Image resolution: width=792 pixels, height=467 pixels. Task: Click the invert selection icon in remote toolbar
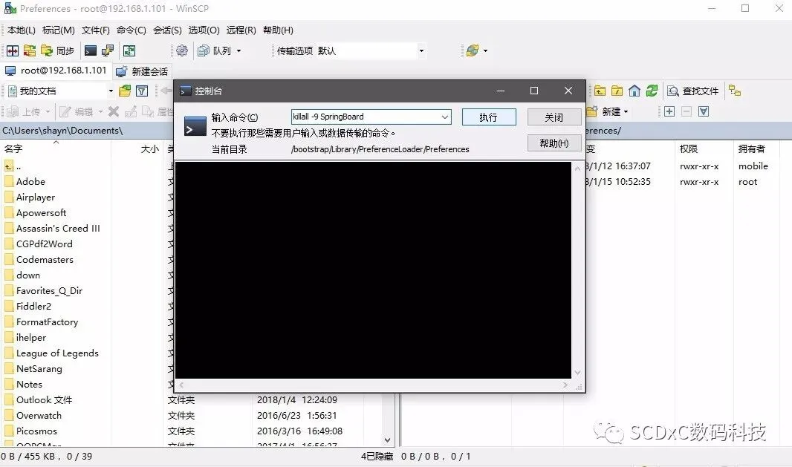point(704,111)
